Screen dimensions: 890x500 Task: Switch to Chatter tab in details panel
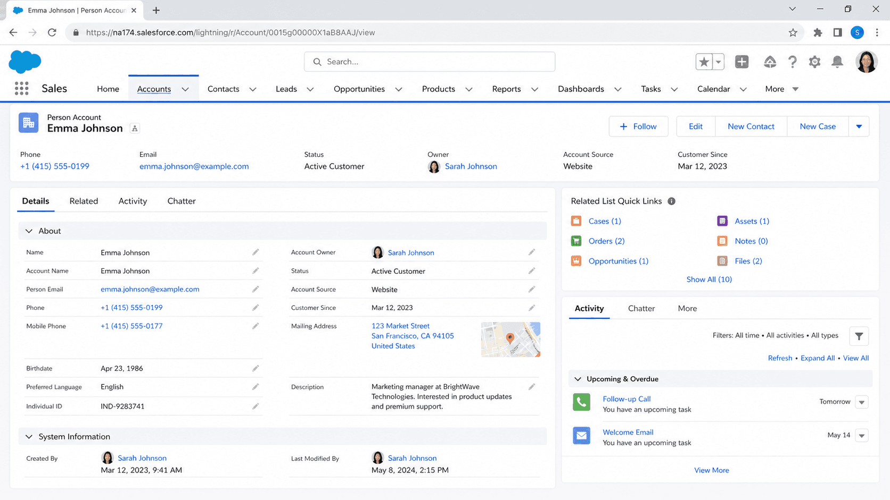[x=182, y=201]
